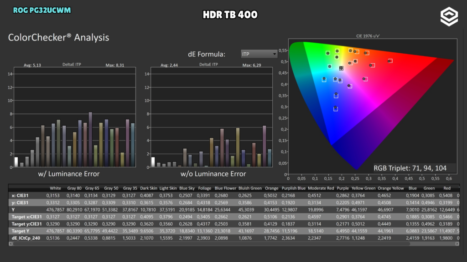Click the 'Target x:CIE31' row label
The image size is (467, 262).
tap(27, 217)
